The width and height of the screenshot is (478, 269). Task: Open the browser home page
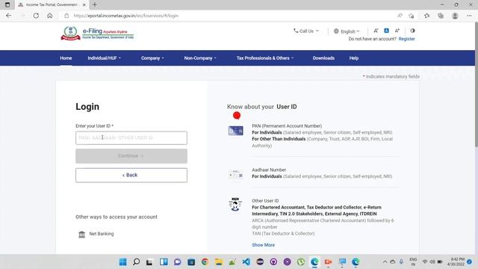pyautogui.click(x=50, y=16)
